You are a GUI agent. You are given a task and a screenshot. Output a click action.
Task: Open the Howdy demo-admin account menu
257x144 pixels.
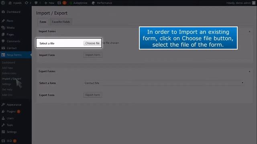pyautogui.click(x=241, y=3)
